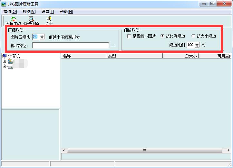
Task: Increase the 图片压缩比 spinner value
Action: 42,36
